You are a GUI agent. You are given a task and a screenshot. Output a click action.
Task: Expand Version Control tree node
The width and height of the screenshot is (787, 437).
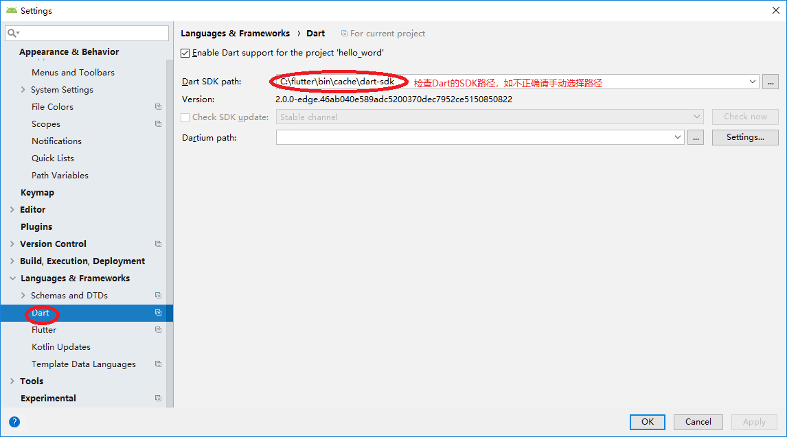tap(12, 244)
